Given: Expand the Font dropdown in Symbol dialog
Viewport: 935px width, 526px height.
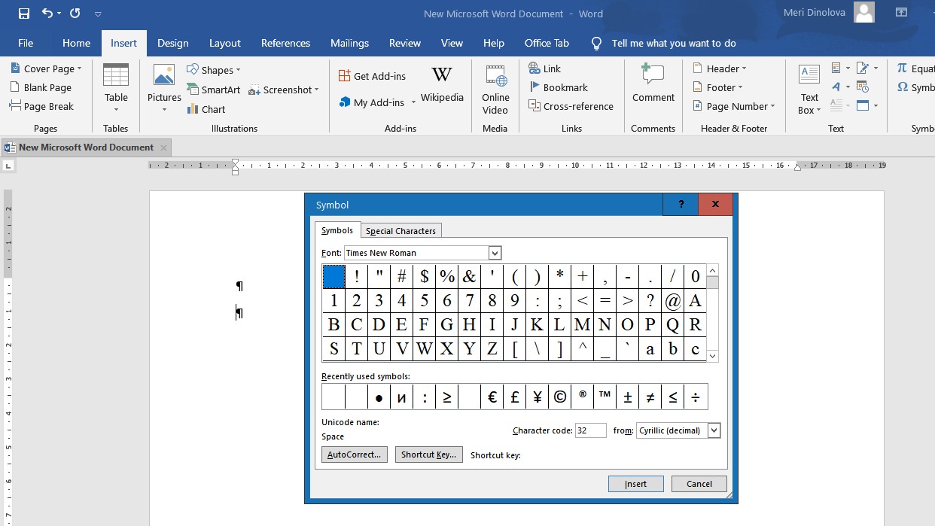Looking at the screenshot, I should (495, 253).
